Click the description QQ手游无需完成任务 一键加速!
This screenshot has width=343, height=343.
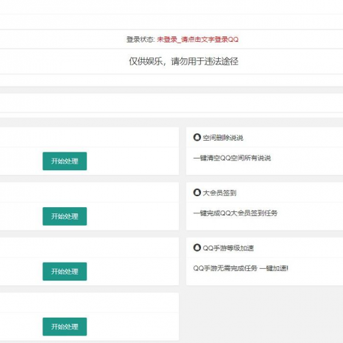(241, 268)
